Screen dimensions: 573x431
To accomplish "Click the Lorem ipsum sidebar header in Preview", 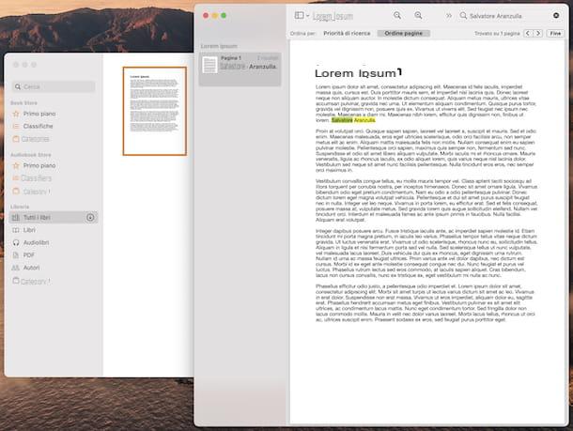I will click(x=219, y=46).
